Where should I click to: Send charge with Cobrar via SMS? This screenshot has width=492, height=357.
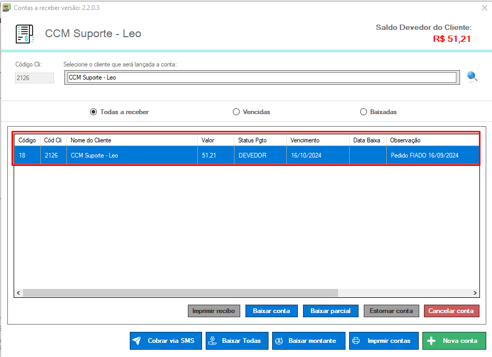point(165,341)
